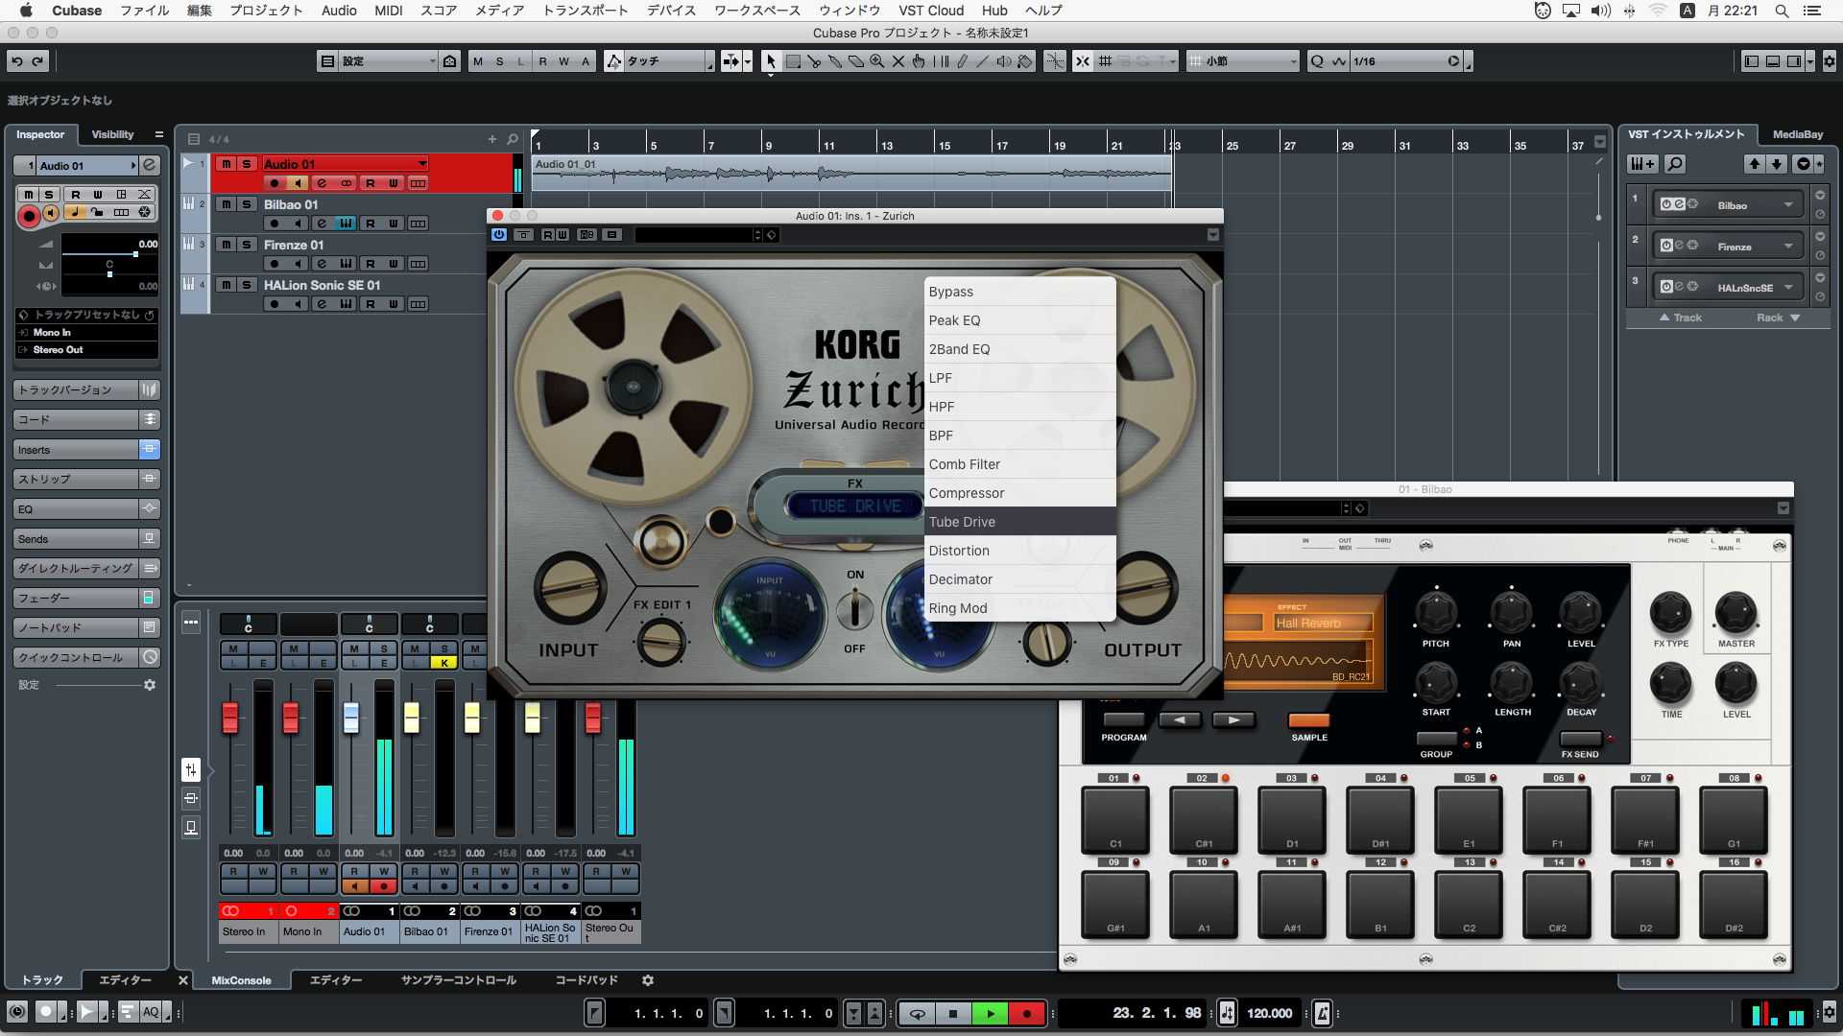Click the next program arrow on Bilbao

click(x=1234, y=719)
